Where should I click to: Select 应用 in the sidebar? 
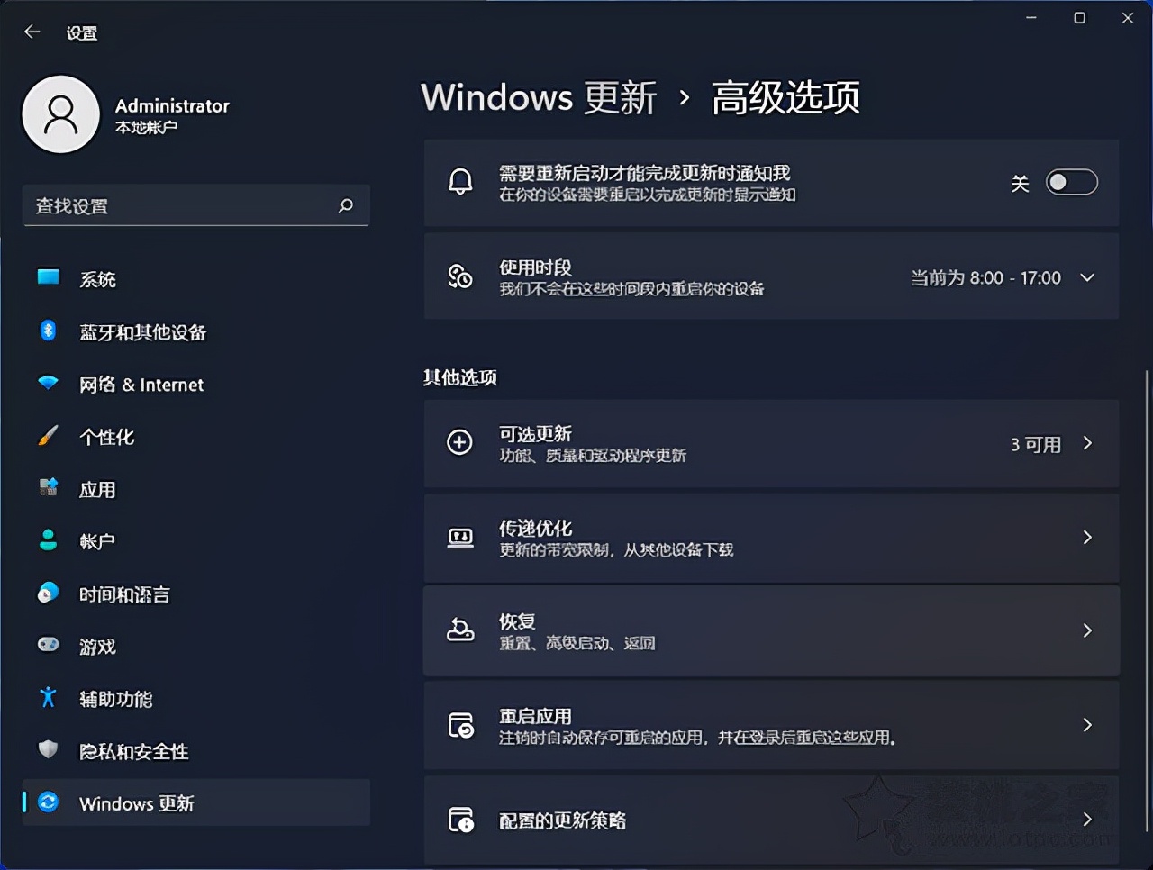196,489
